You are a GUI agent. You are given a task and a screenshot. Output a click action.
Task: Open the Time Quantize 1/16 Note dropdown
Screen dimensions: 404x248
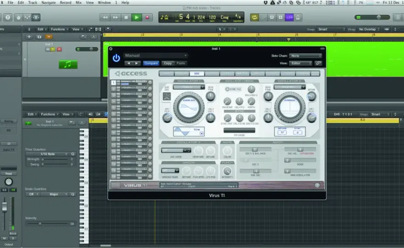pos(47,154)
